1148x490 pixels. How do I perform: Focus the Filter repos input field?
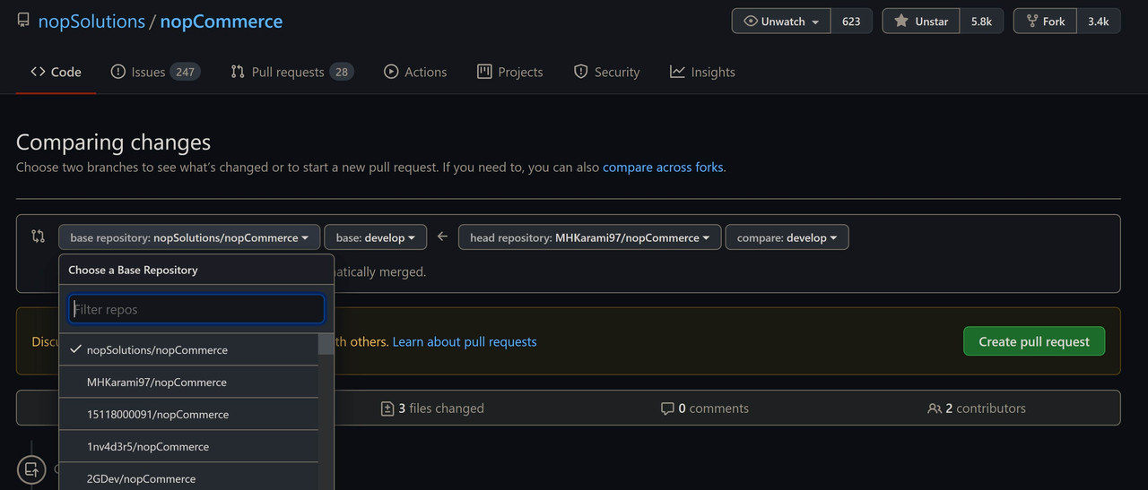(196, 309)
